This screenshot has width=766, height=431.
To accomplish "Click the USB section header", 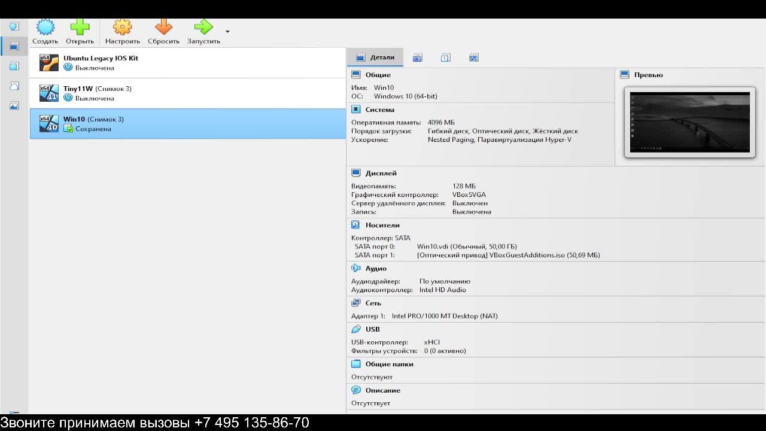I will pyautogui.click(x=373, y=329).
